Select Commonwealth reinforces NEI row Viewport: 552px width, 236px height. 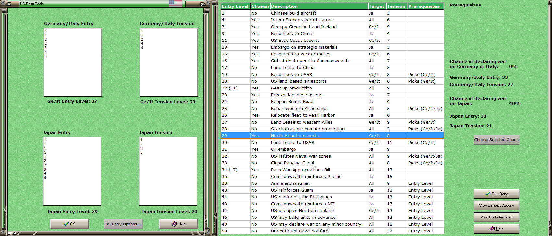coord(332,204)
